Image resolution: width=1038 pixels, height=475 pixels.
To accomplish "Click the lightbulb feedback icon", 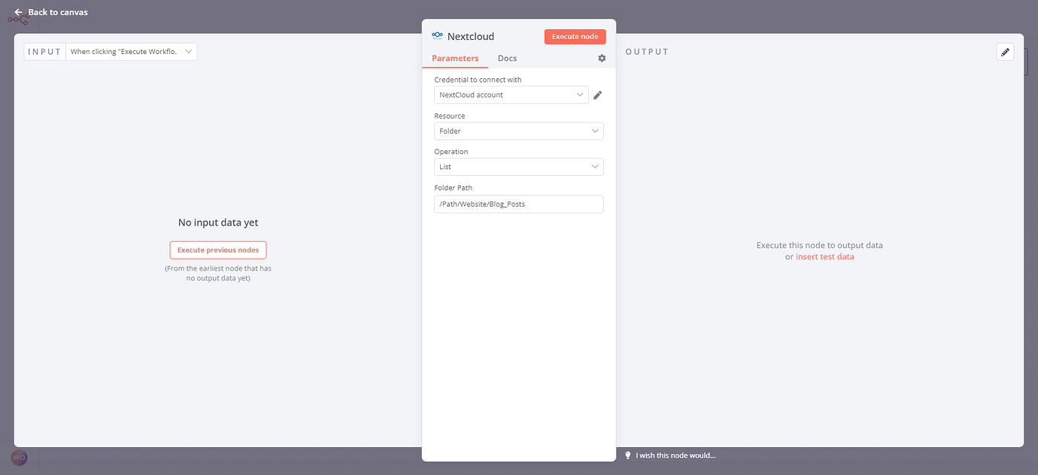I will point(628,455).
